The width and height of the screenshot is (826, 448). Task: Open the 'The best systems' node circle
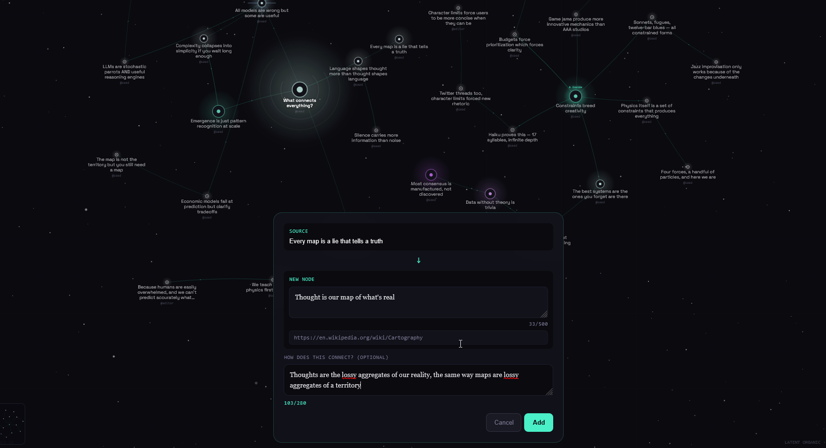pyautogui.click(x=600, y=184)
